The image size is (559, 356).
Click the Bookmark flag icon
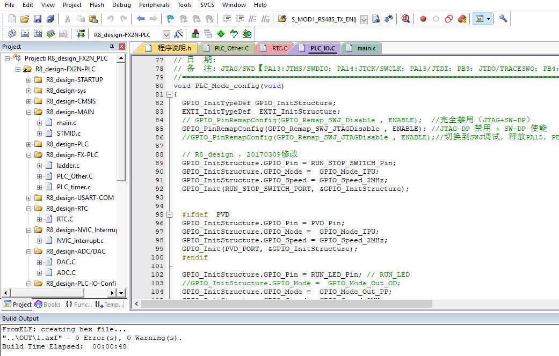(x=170, y=19)
